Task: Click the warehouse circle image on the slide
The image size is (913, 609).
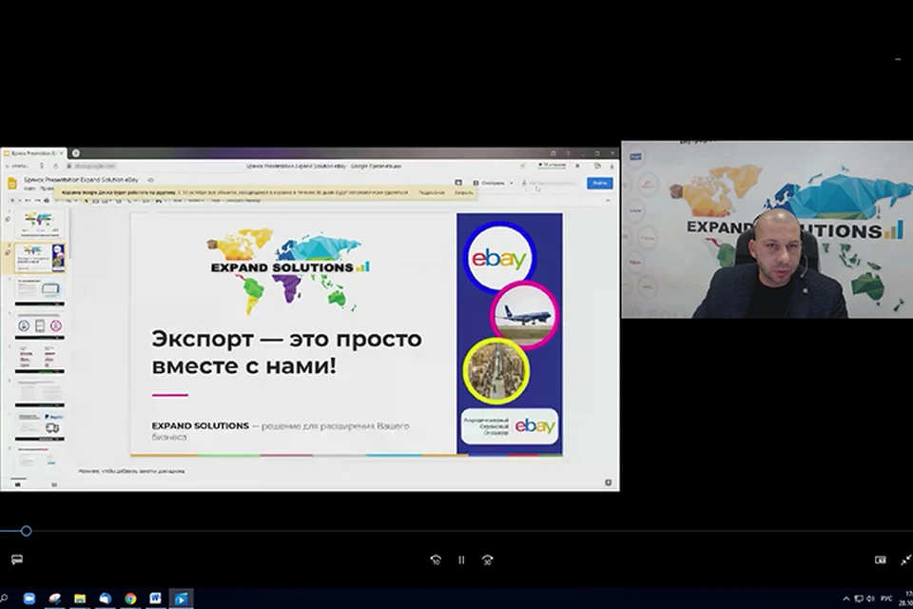Action: point(496,371)
